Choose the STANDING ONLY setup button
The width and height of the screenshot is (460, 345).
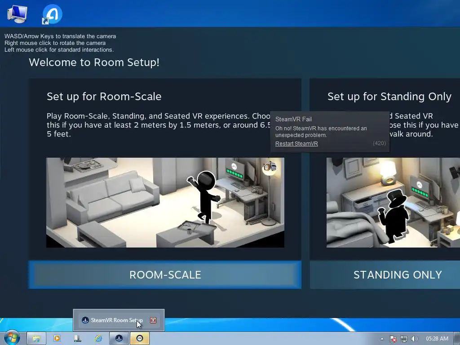coord(385,274)
